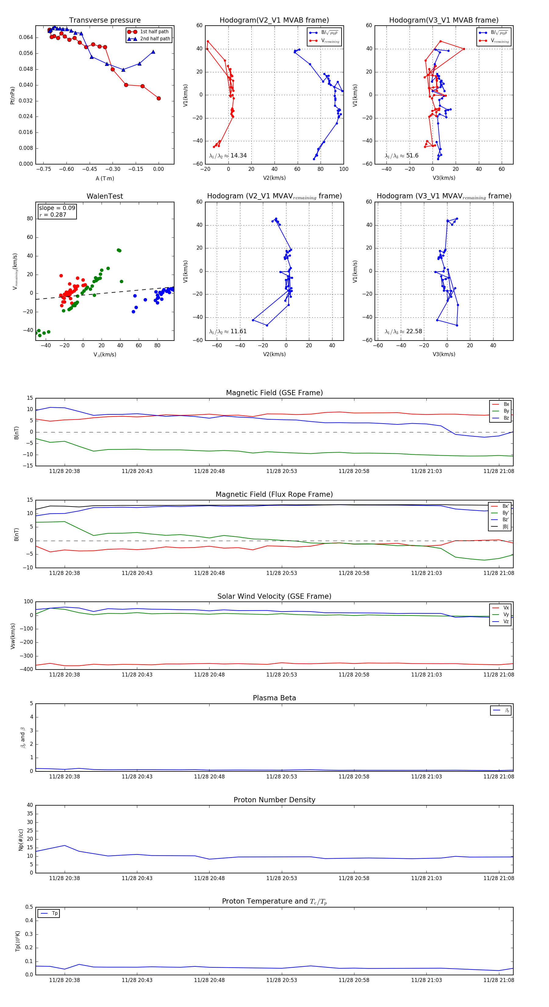Viewport: 549px width, 1007px height.
Task: Select the "Vz" legend entry
Action: tap(501, 622)
